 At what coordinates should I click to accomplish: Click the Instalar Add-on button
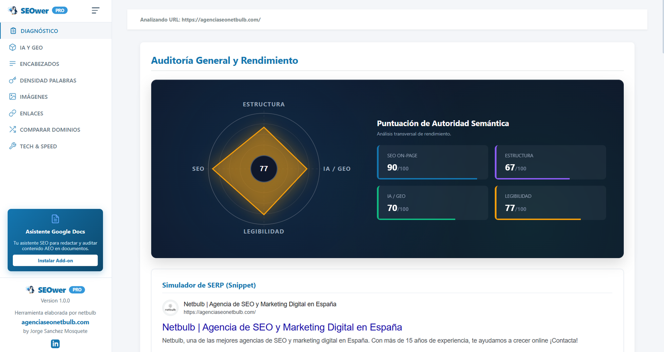pyautogui.click(x=55, y=260)
